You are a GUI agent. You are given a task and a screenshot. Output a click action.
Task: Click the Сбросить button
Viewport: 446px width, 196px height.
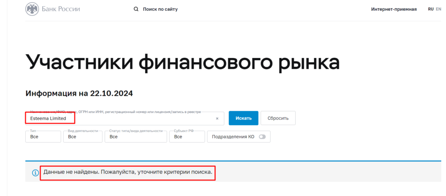pos(278,118)
